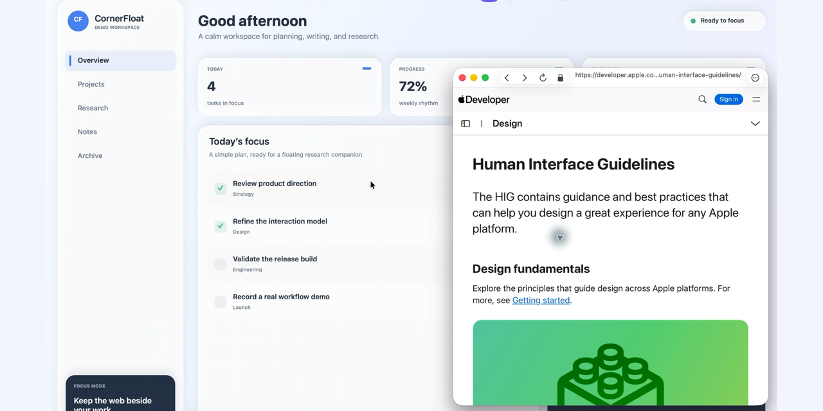Go forward in the floating browser
Screen dimensions: 823x411
tap(525, 78)
